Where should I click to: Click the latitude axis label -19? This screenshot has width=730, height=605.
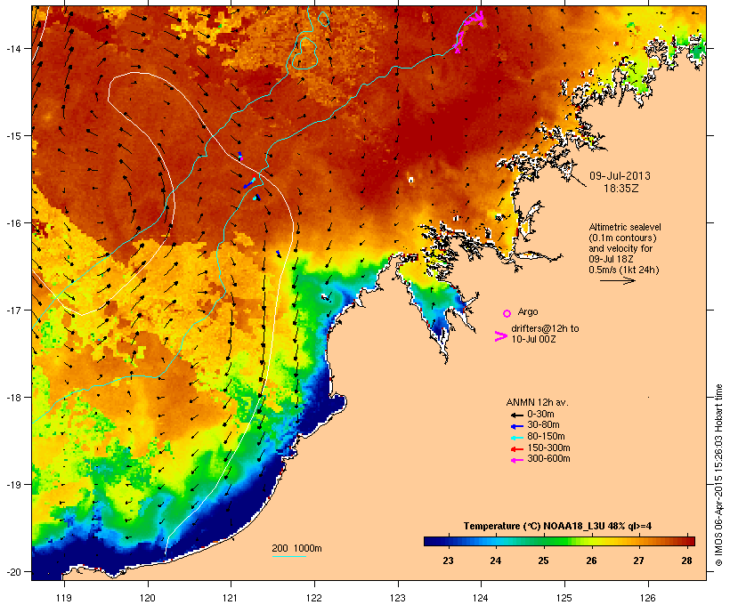coord(12,485)
